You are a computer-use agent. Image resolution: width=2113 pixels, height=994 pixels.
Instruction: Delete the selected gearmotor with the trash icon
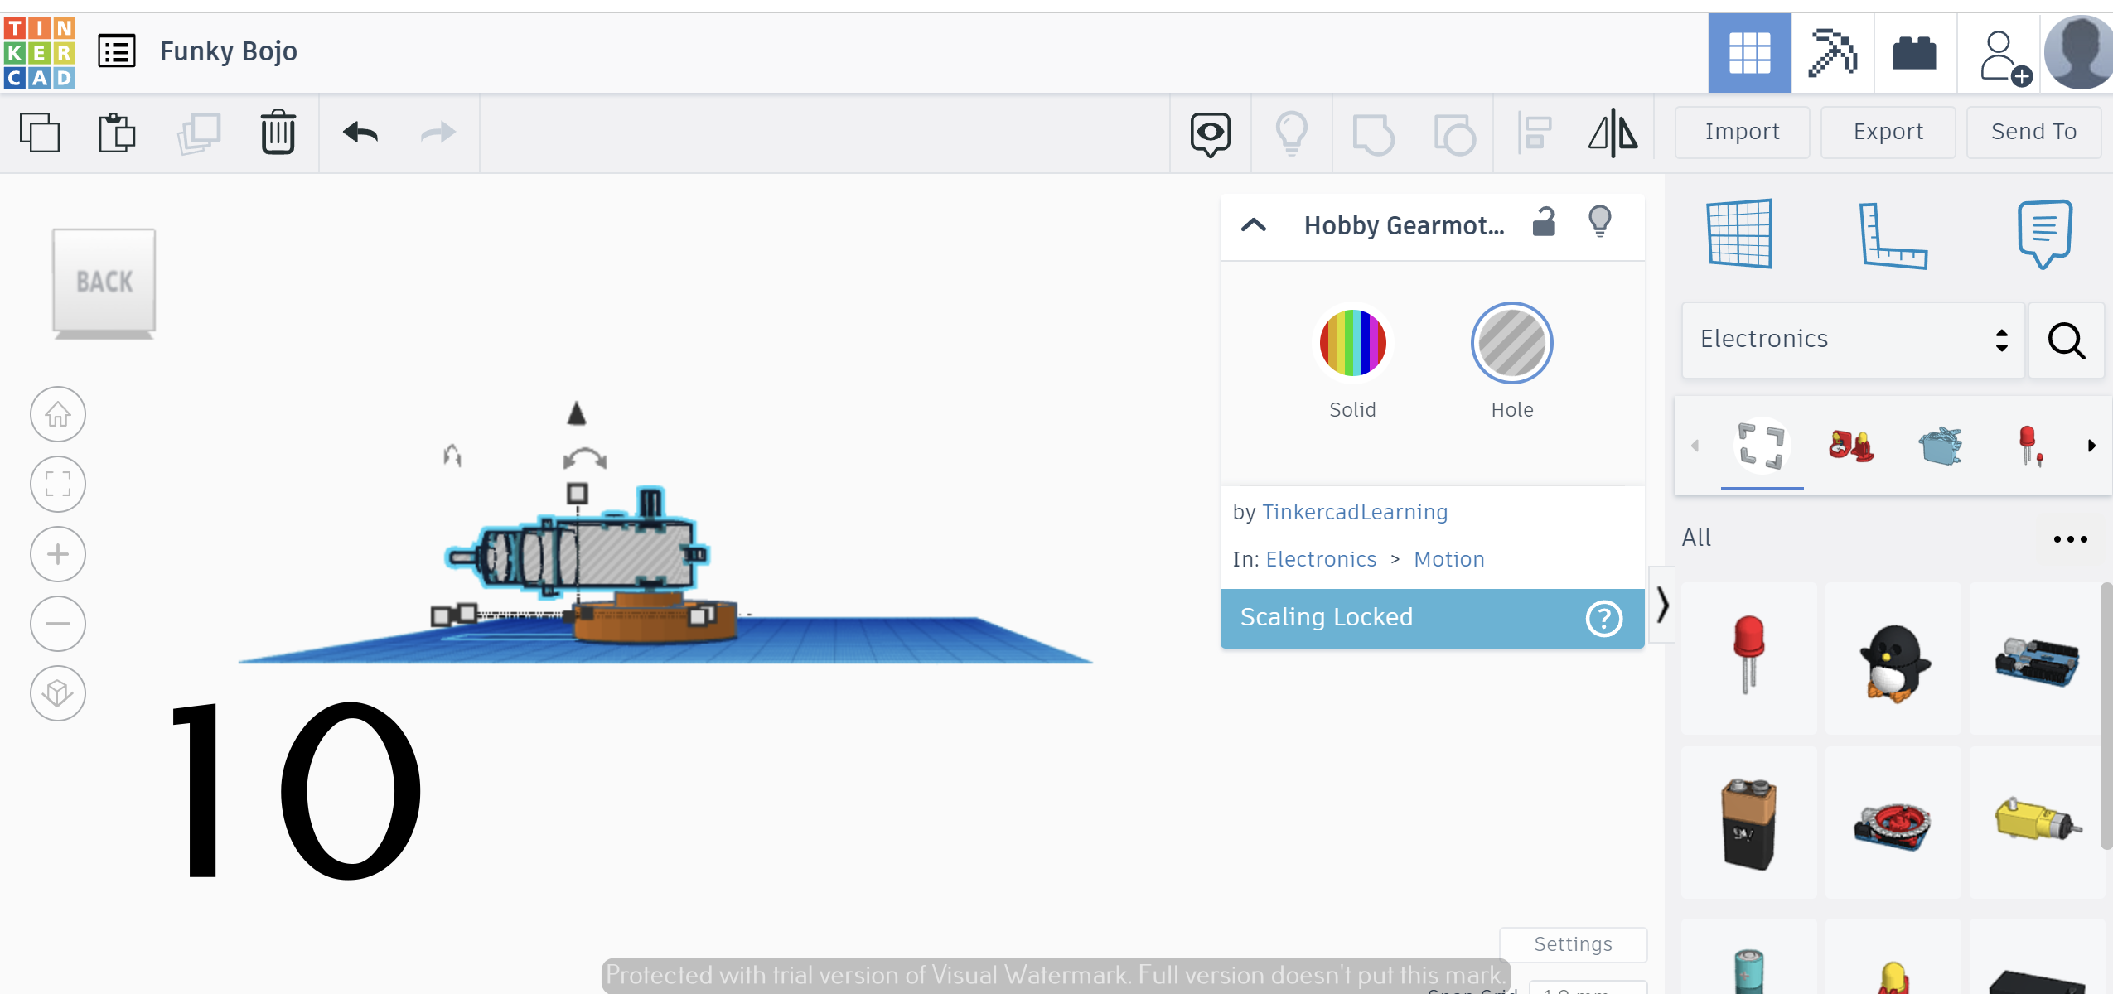pos(277,132)
